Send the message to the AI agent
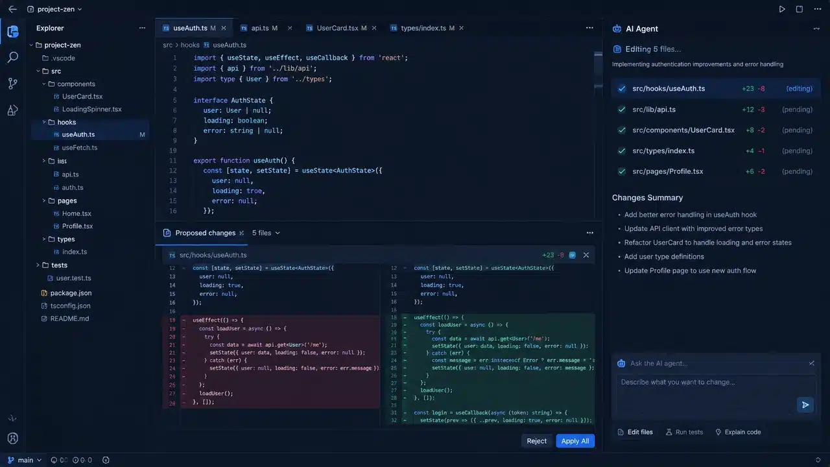The width and height of the screenshot is (830, 467). pyautogui.click(x=805, y=405)
